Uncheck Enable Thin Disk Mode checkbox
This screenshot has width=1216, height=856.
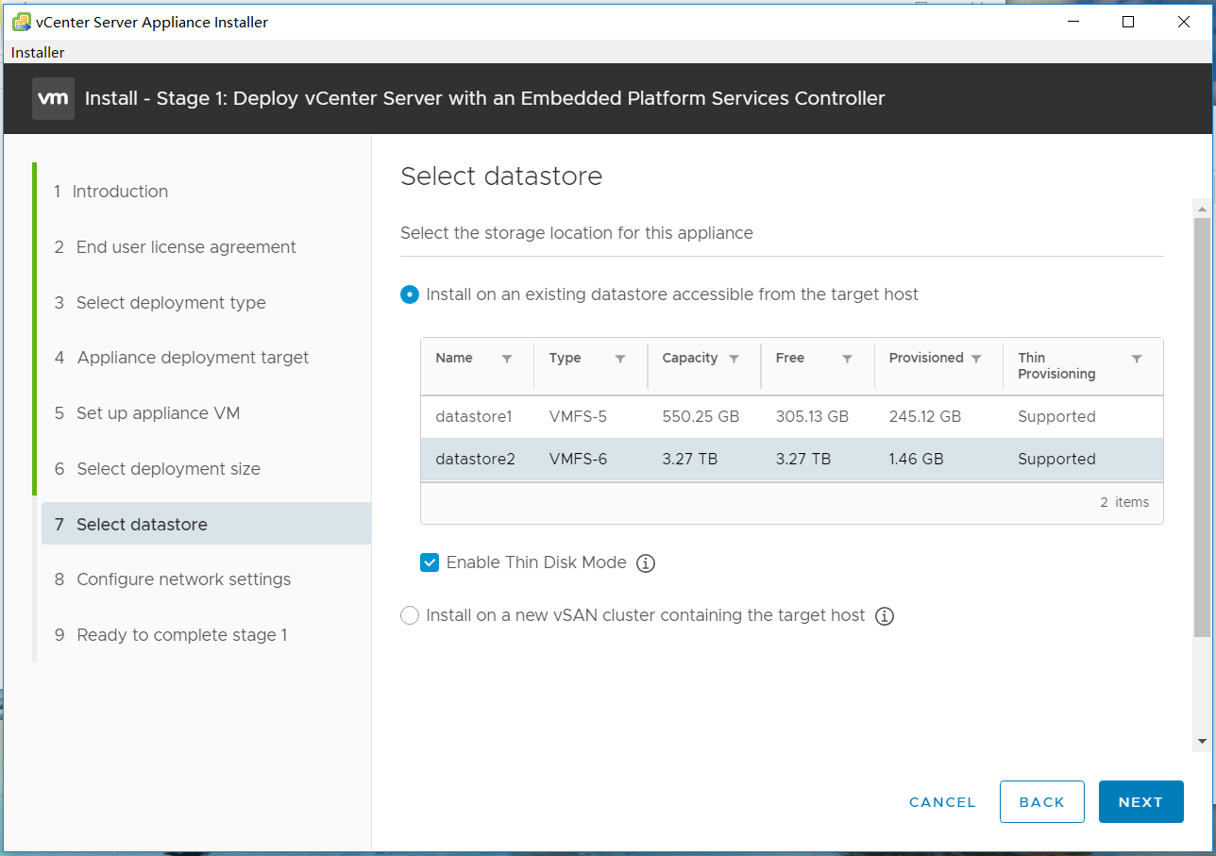tap(430, 562)
